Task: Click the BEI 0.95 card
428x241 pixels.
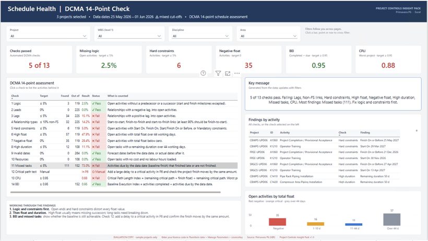Action: tap(318, 59)
